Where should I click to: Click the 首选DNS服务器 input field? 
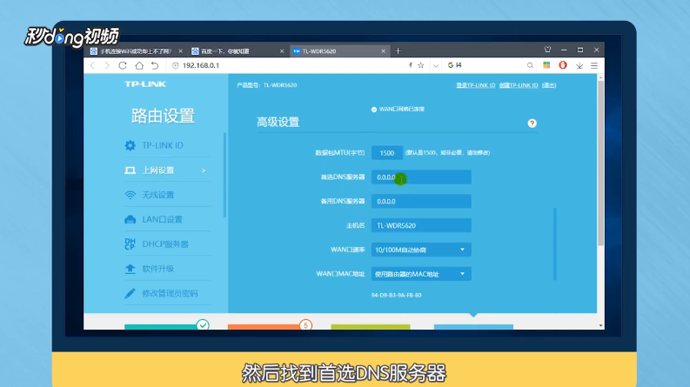421,177
